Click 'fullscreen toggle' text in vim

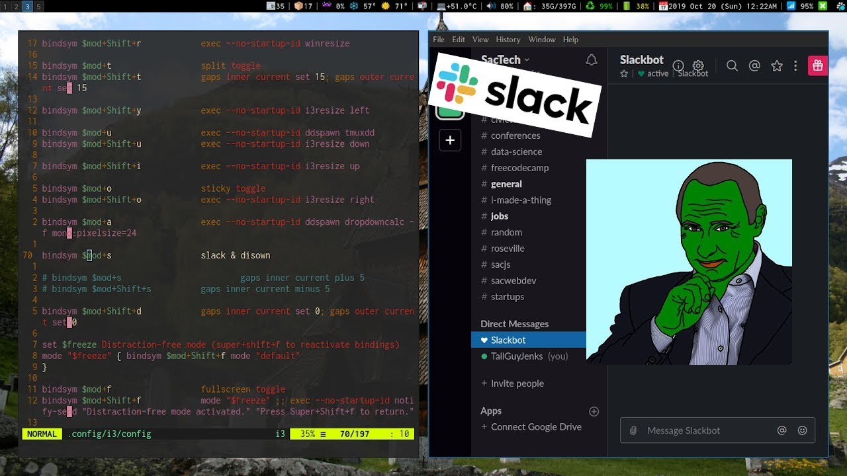point(243,389)
